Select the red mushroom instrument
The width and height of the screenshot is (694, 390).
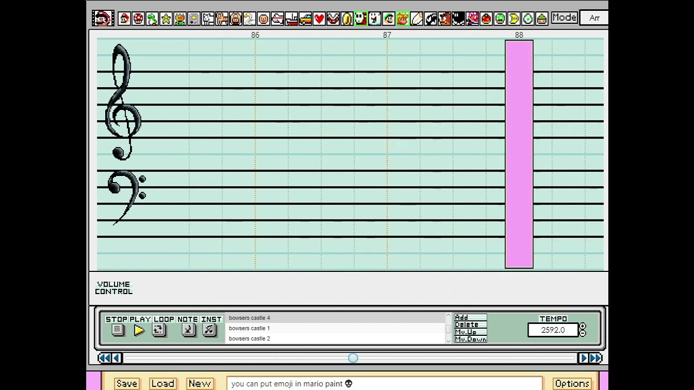[138, 19]
